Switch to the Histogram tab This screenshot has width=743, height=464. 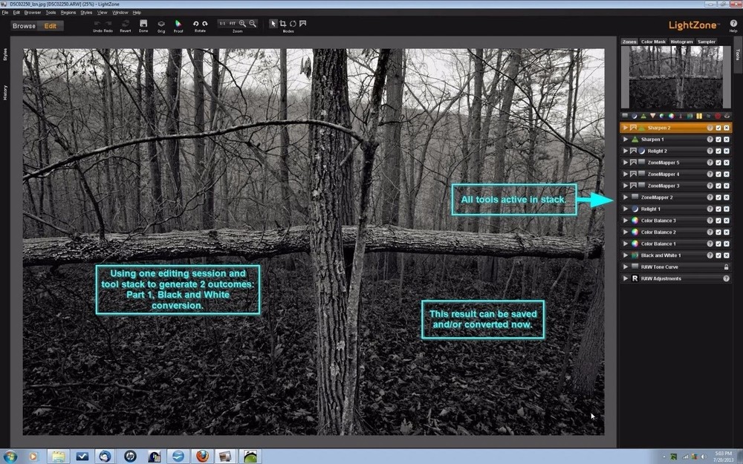[x=681, y=41]
